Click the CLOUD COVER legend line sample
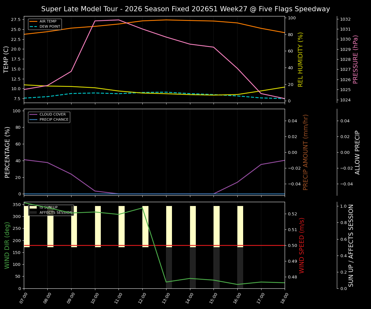Image resolution: width=371 pixels, height=309 pixels. tap(33, 114)
